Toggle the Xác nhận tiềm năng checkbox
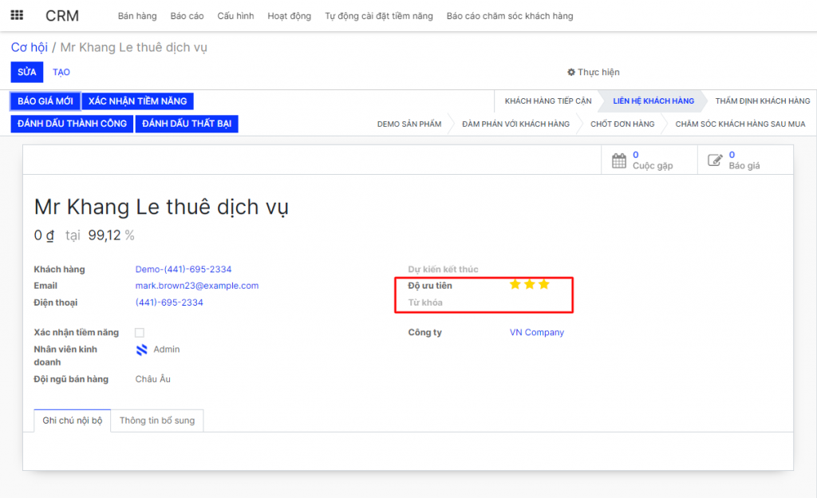Screen dimensions: 817x498 coord(140,332)
